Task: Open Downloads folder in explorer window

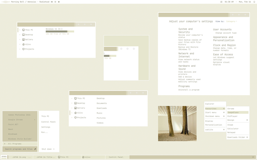Action: click(102, 108)
